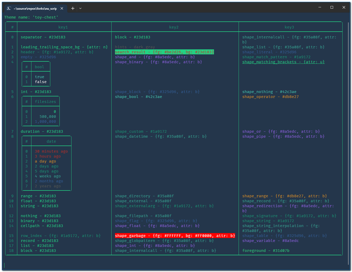
Task: Close the terminal window
Action: (344, 7)
